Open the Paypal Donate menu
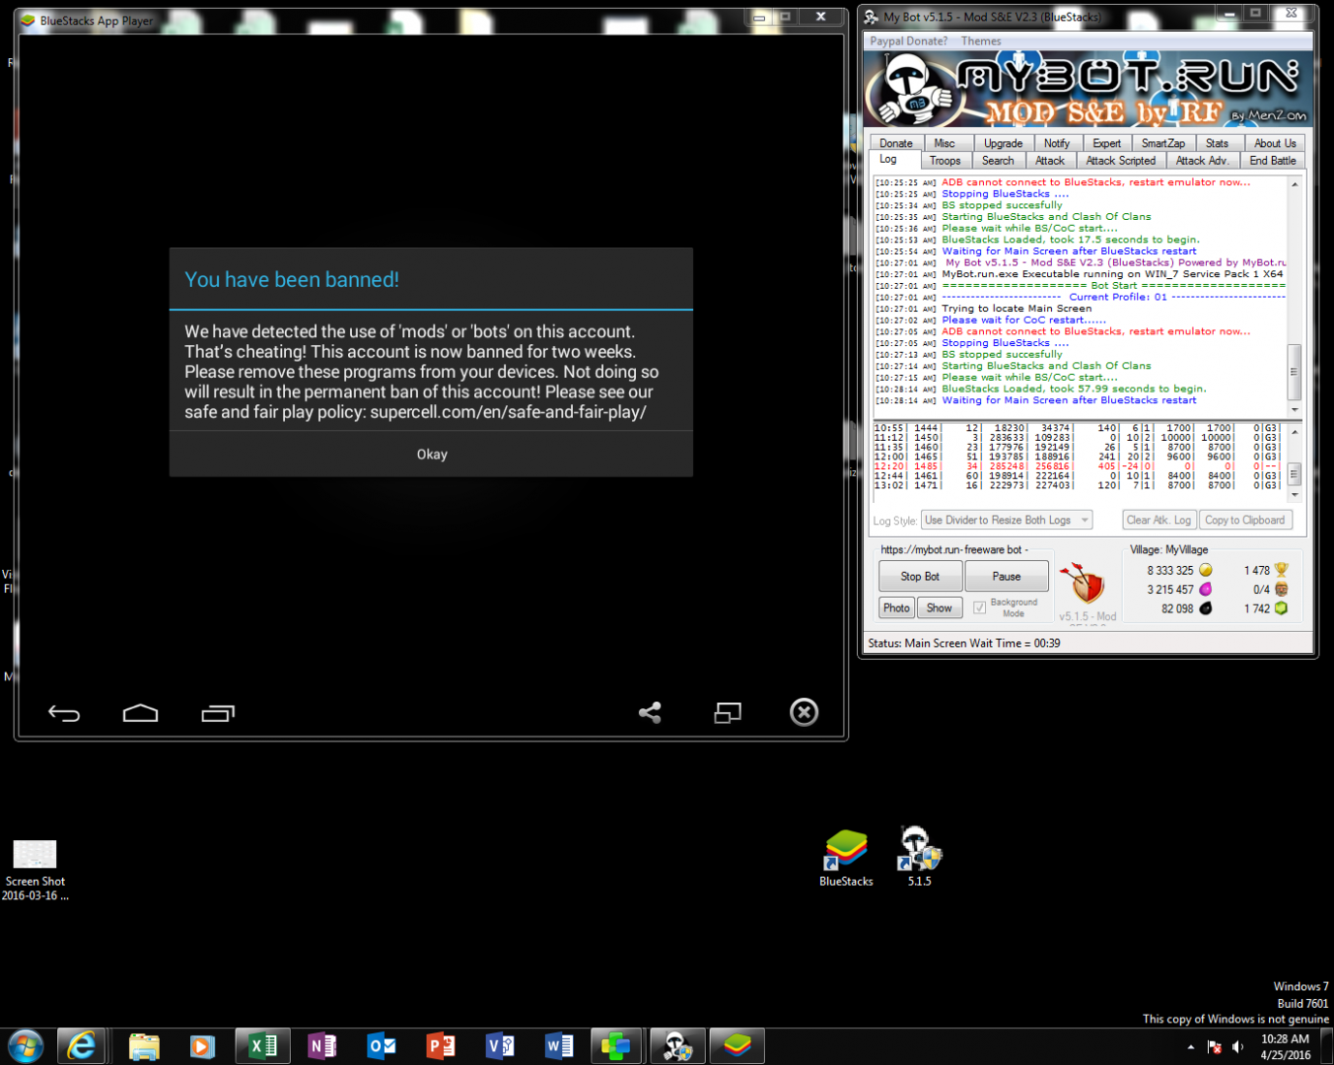The height and width of the screenshot is (1065, 1334). pos(908,41)
